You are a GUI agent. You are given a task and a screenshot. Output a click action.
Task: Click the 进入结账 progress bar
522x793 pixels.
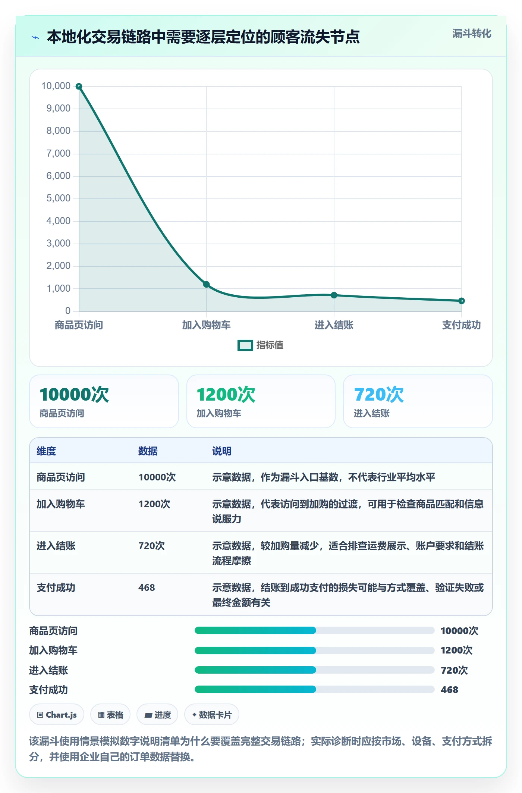pos(314,670)
